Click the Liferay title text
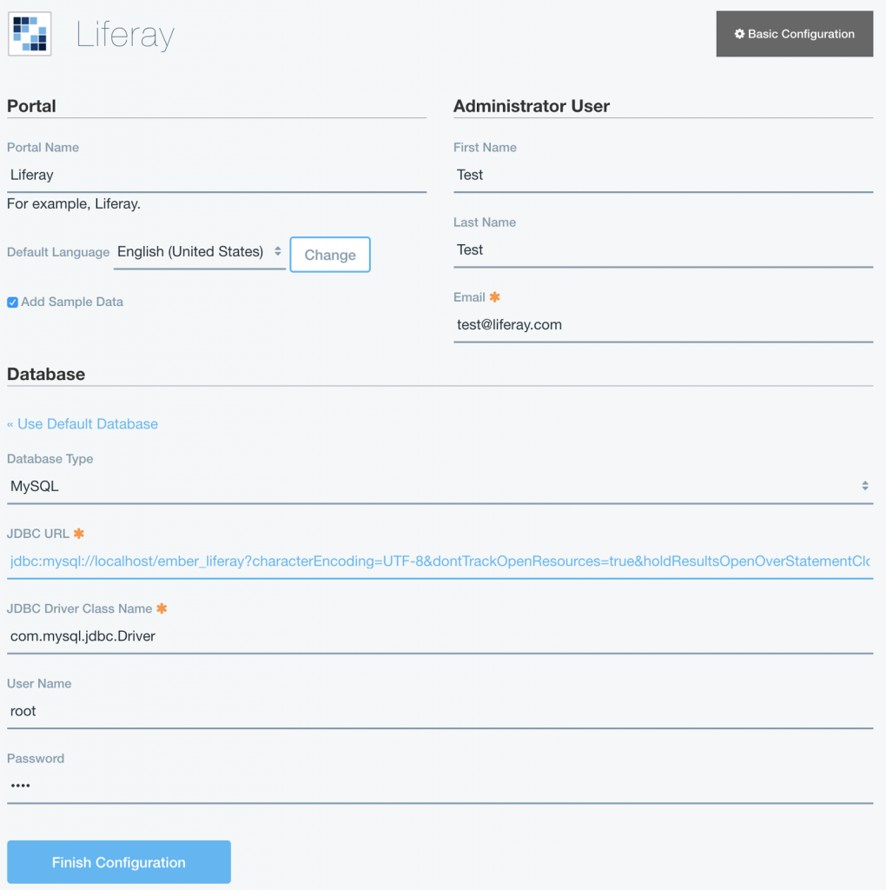The image size is (886, 890). [x=125, y=36]
